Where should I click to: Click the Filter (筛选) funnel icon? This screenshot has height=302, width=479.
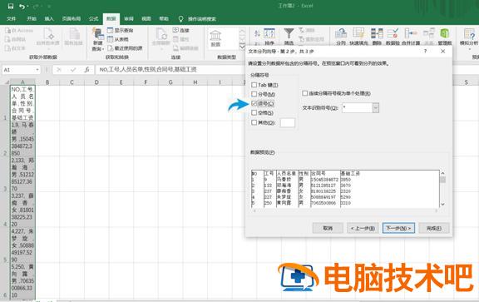click(x=289, y=33)
